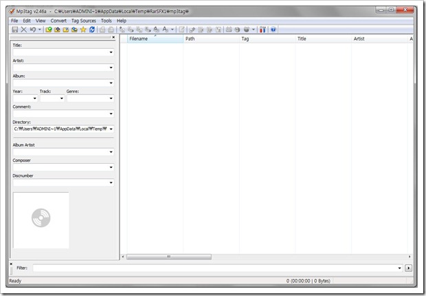
Task: Click the blue Help question mark icon
Action: pyautogui.click(x=273, y=30)
